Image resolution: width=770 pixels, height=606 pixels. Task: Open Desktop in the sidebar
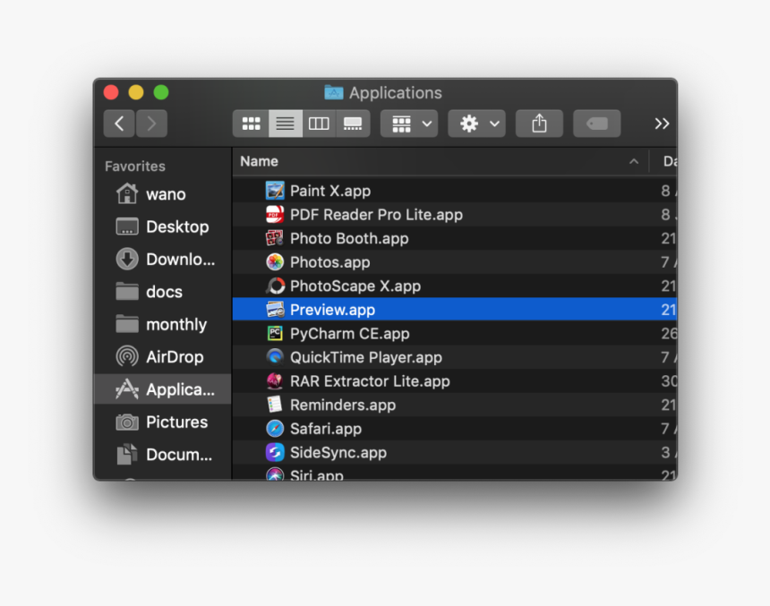162,226
